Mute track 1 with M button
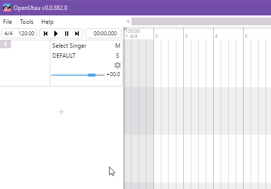The image size is (271, 189). click(118, 46)
